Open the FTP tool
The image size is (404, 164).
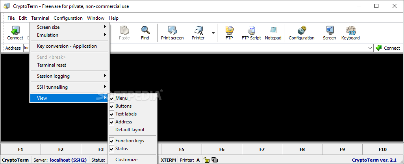click(229, 33)
